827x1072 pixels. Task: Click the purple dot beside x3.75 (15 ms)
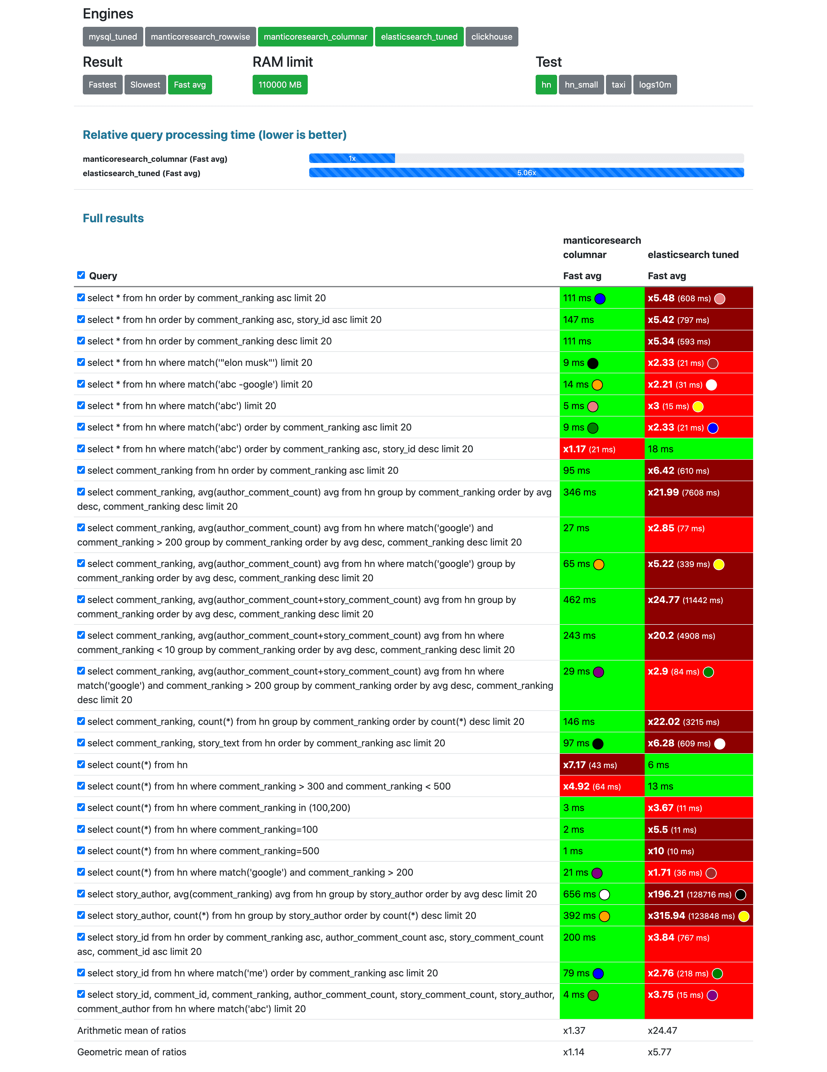click(x=712, y=995)
